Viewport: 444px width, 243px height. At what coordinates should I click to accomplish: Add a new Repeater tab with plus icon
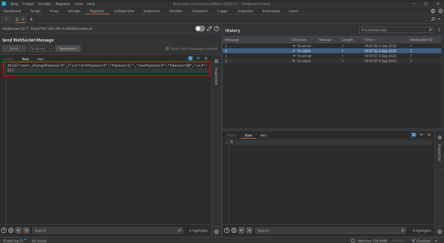click(x=31, y=19)
